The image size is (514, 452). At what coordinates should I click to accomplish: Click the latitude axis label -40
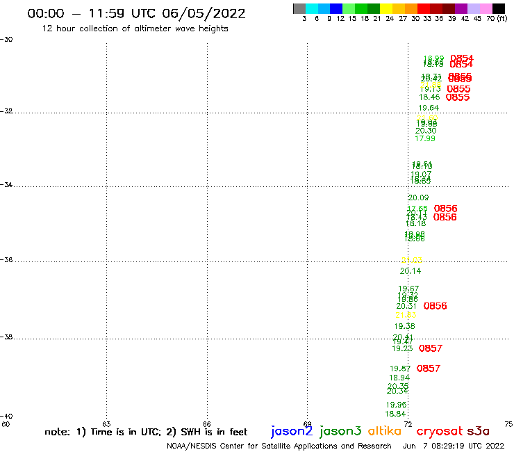(6, 417)
